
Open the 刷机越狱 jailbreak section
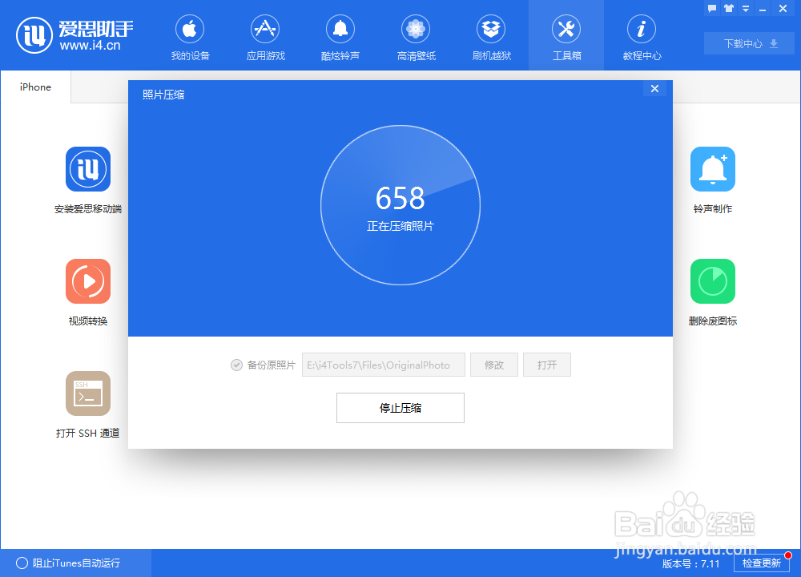[491, 36]
